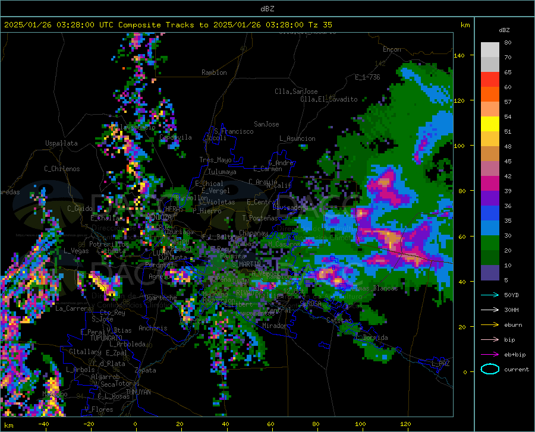This screenshot has width=535, height=432.
Task: Click the 'TUNUYAN' map label
Action: pyautogui.click(x=138, y=392)
